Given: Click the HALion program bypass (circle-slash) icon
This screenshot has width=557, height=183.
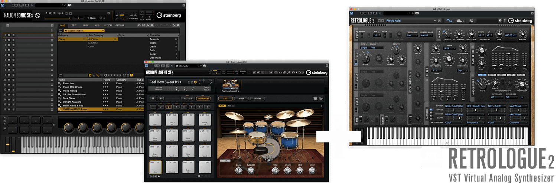Looking at the screenshot, I should pyautogui.click(x=38, y=16).
